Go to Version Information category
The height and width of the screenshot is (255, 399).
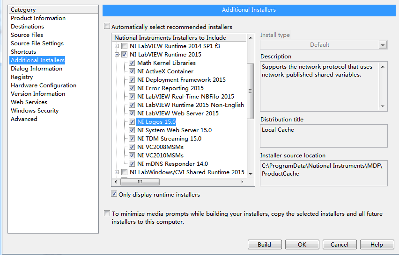point(38,93)
